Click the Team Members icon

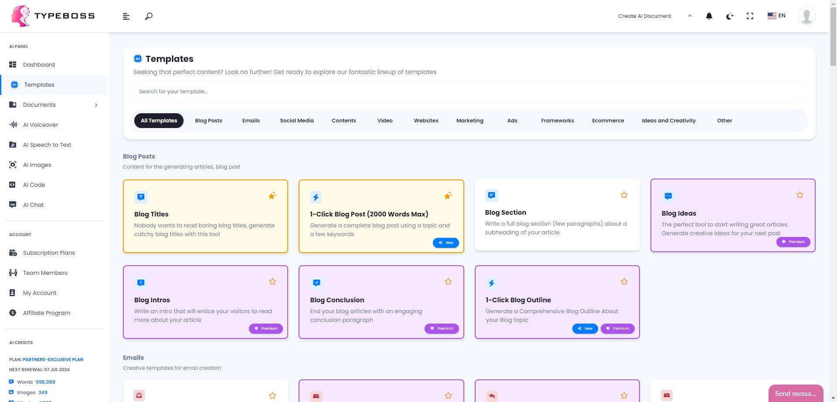[13, 273]
